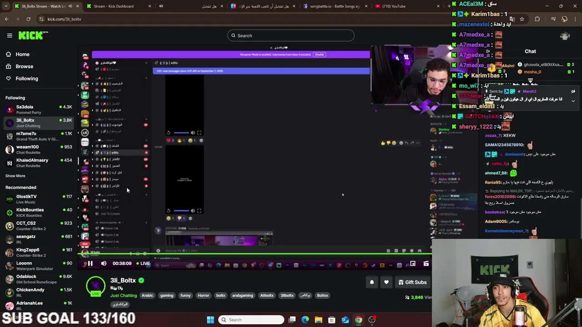Open recommended channel Looonn
The width and height of the screenshot is (582, 327).
click(39, 266)
